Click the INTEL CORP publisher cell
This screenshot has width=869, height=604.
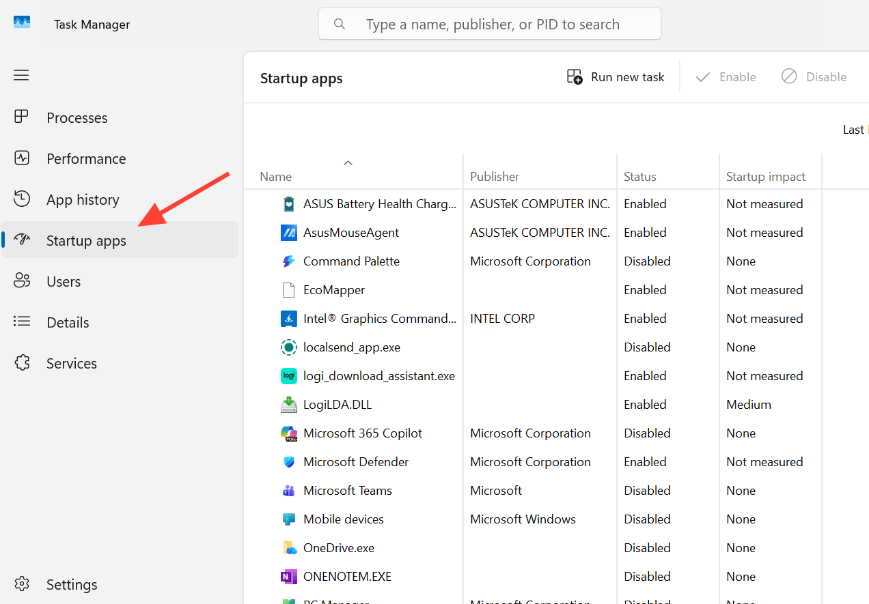coord(502,319)
